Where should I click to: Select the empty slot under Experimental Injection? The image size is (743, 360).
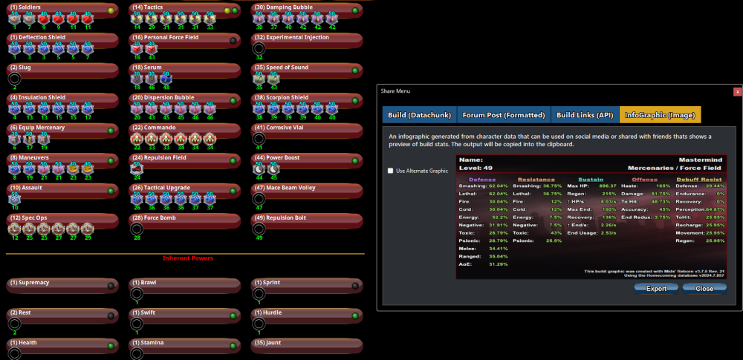tap(259, 48)
